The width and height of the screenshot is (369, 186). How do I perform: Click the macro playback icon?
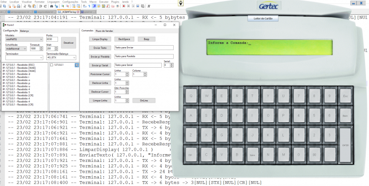tap(133, 6)
